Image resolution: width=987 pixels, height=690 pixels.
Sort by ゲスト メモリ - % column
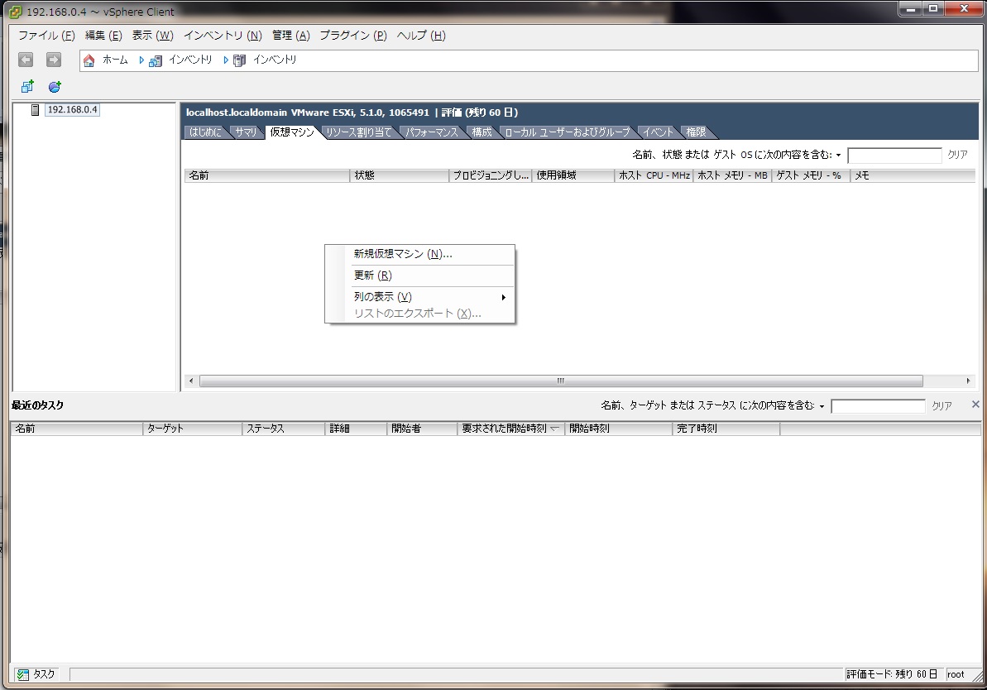click(811, 175)
